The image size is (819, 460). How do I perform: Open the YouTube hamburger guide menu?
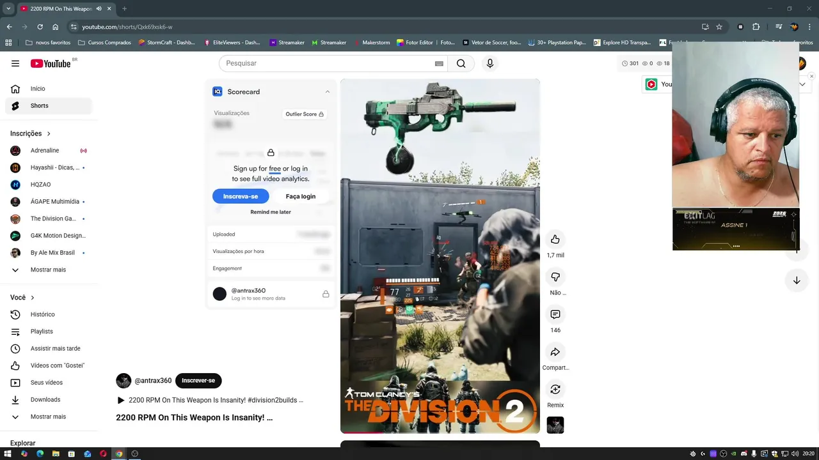15,63
